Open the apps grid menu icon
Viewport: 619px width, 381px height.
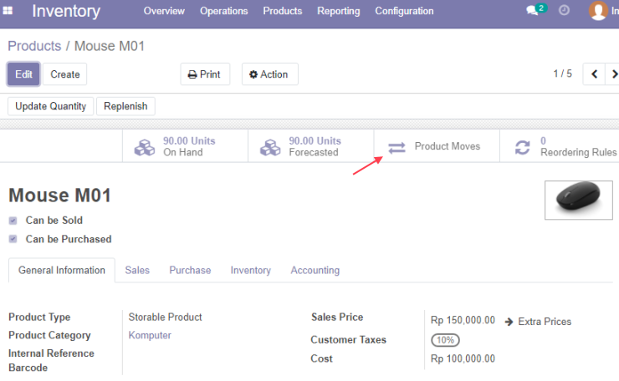(8, 11)
